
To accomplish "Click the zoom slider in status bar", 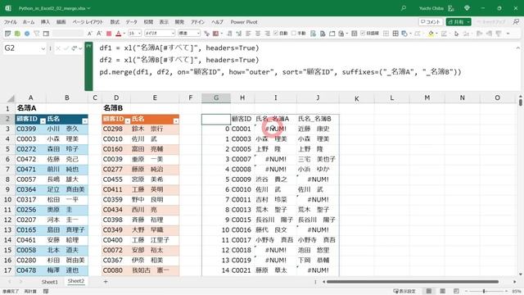I will tap(484, 292).
